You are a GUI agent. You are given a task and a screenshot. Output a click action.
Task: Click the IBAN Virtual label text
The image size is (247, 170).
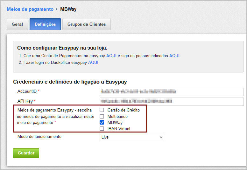tap(119, 129)
